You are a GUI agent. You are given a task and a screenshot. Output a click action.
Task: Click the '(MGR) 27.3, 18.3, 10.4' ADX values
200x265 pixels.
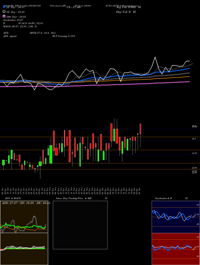[42, 33]
